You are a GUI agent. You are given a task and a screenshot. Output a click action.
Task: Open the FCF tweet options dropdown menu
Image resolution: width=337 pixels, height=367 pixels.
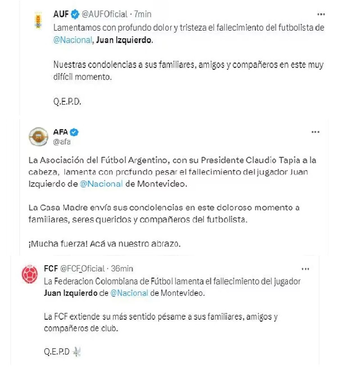click(x=306, y=269)
